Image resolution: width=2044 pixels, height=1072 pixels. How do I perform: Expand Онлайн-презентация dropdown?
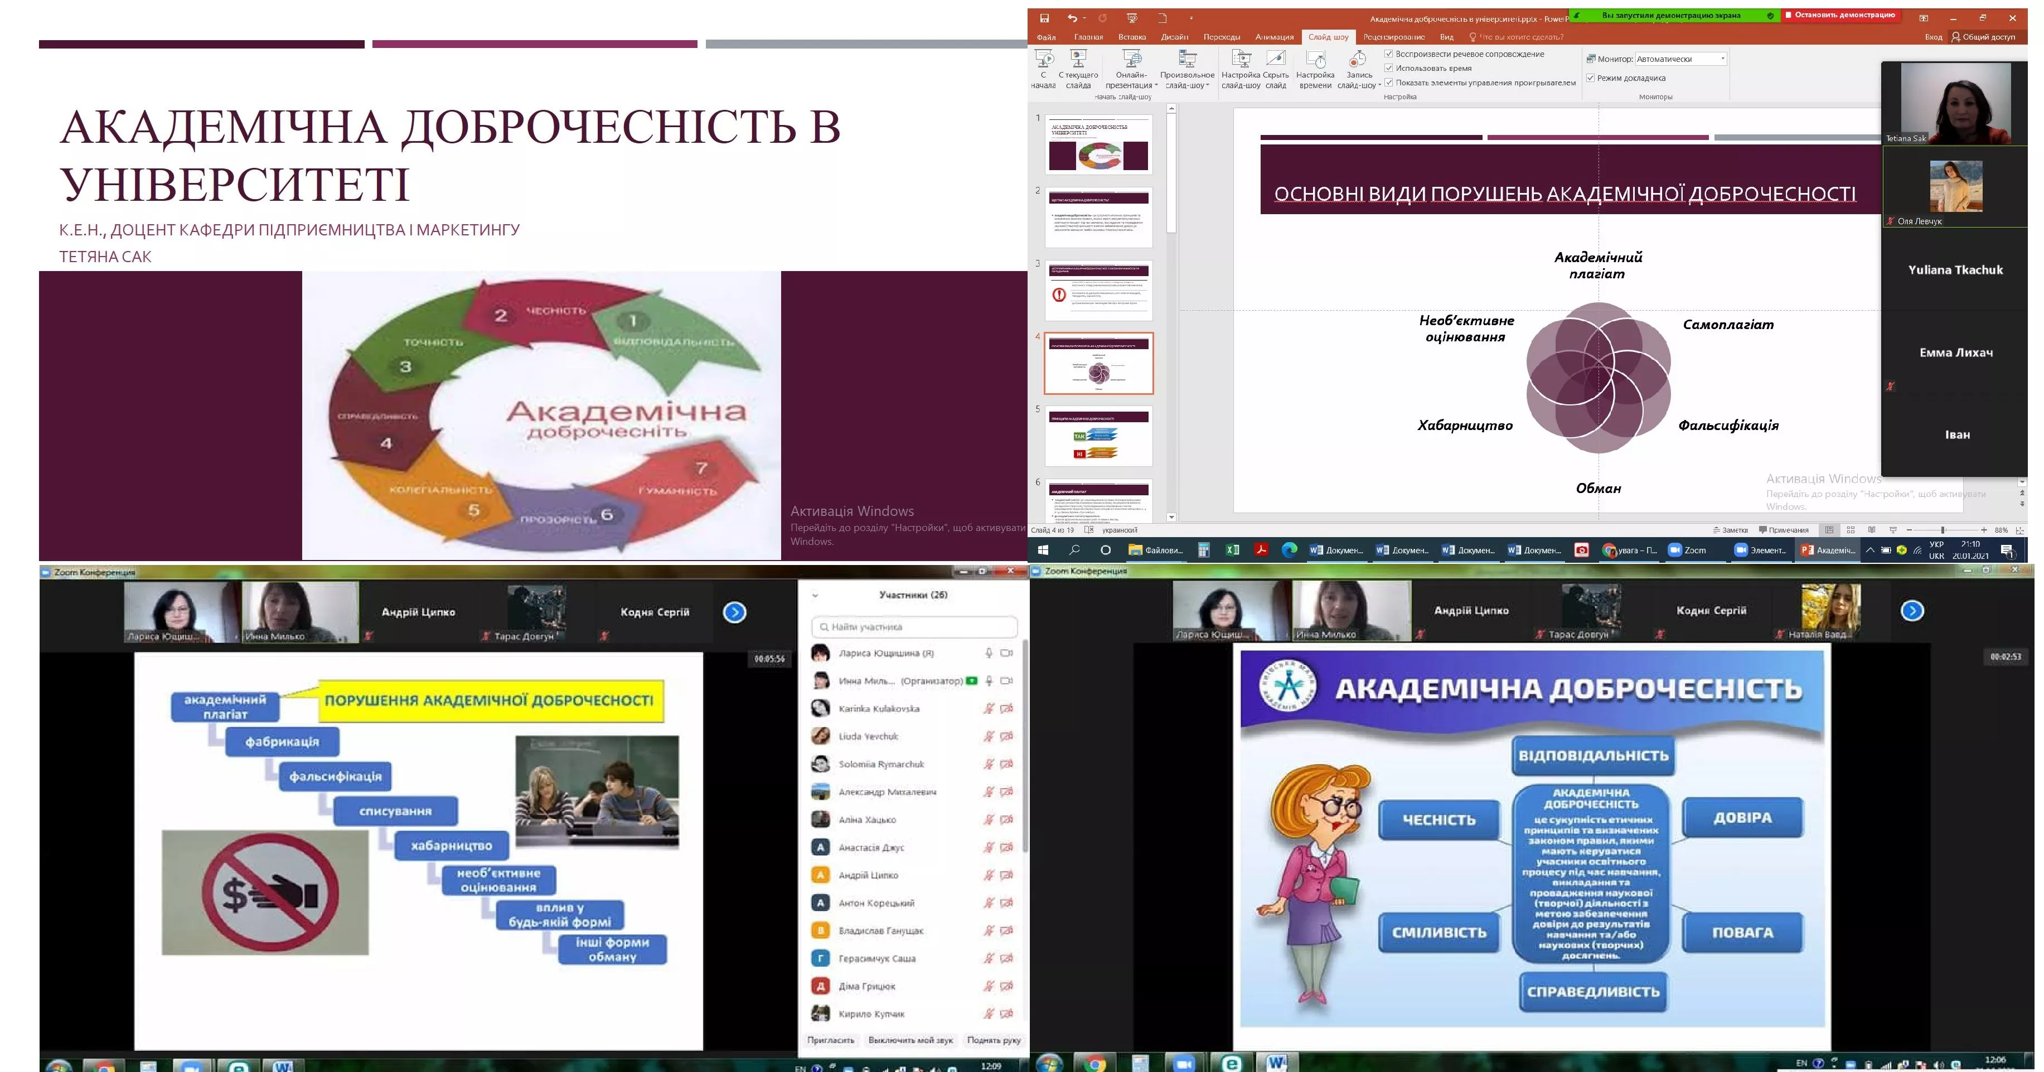coord(1156,86)
